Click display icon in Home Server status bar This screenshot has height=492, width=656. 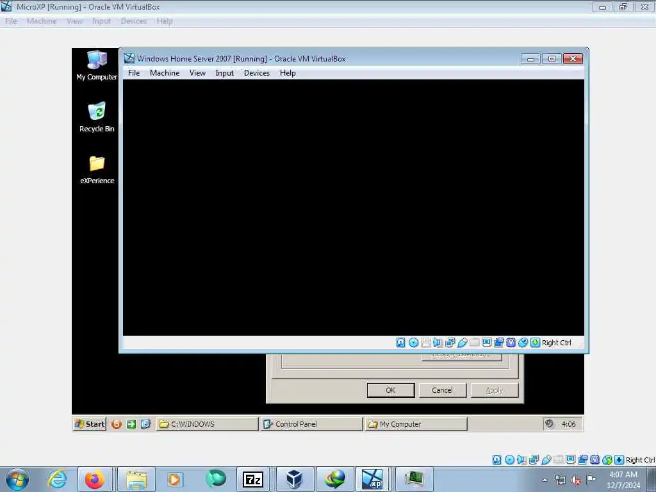pyautogui.click(x=487, y=343)
